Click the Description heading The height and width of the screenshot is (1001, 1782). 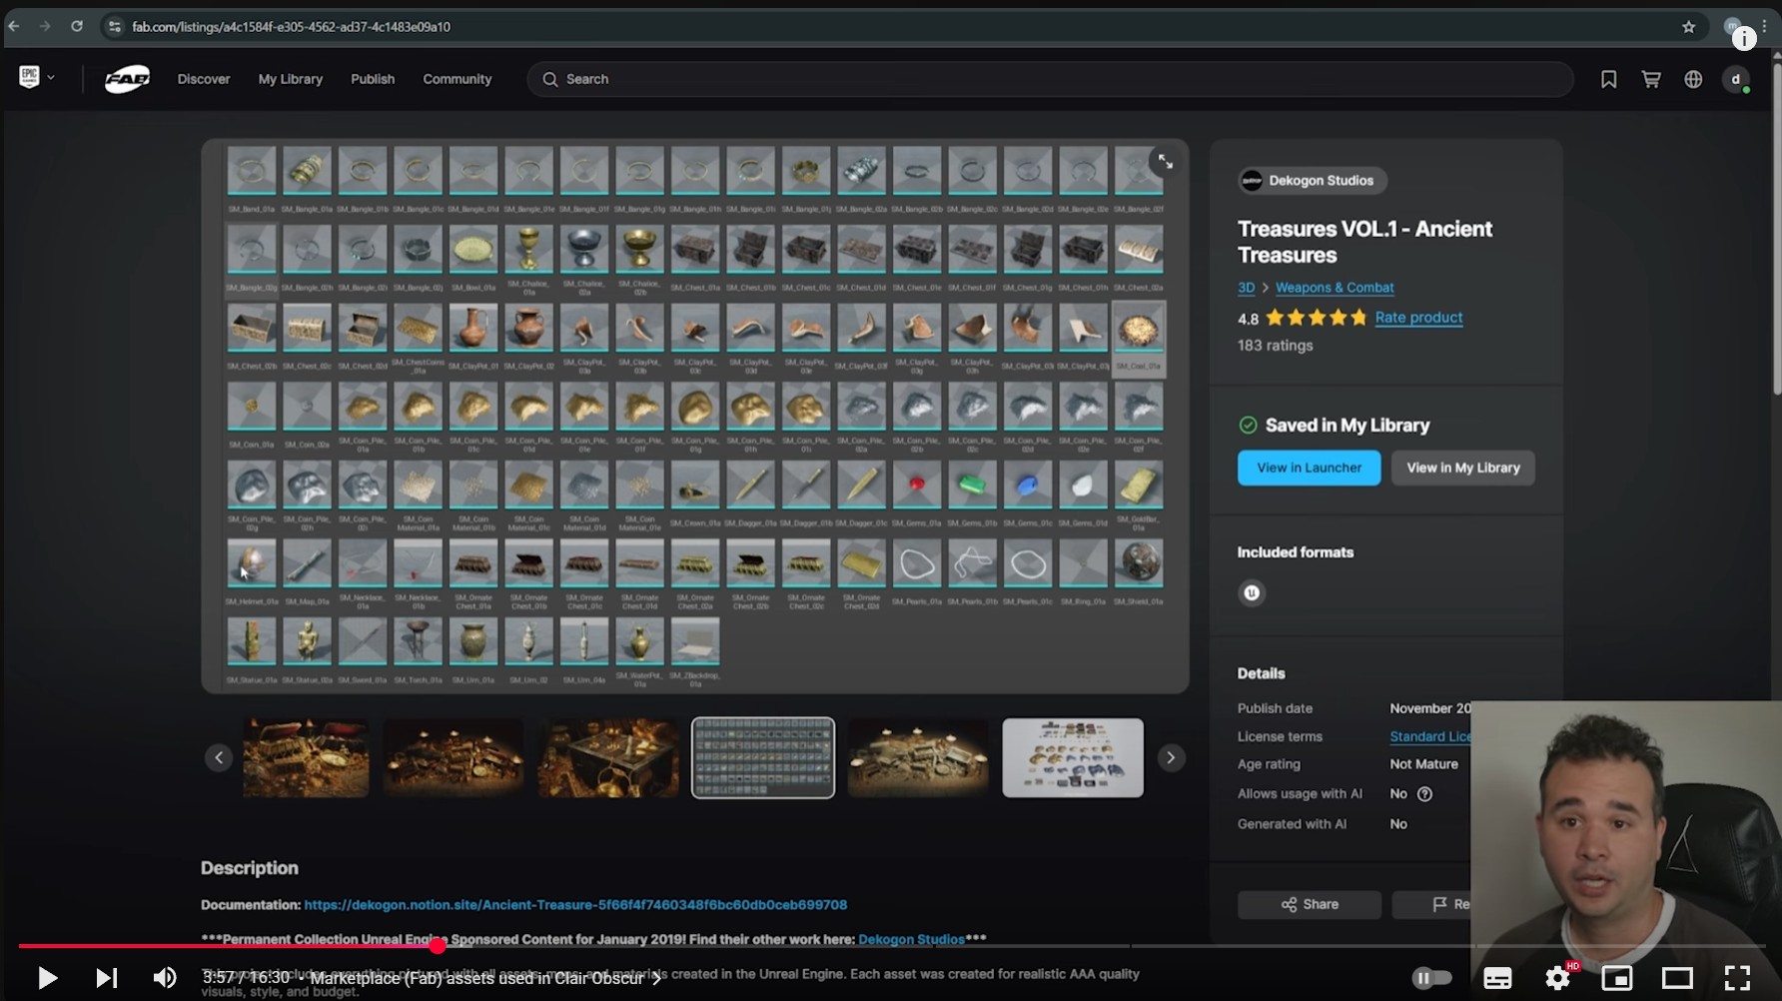pos(250,868)
